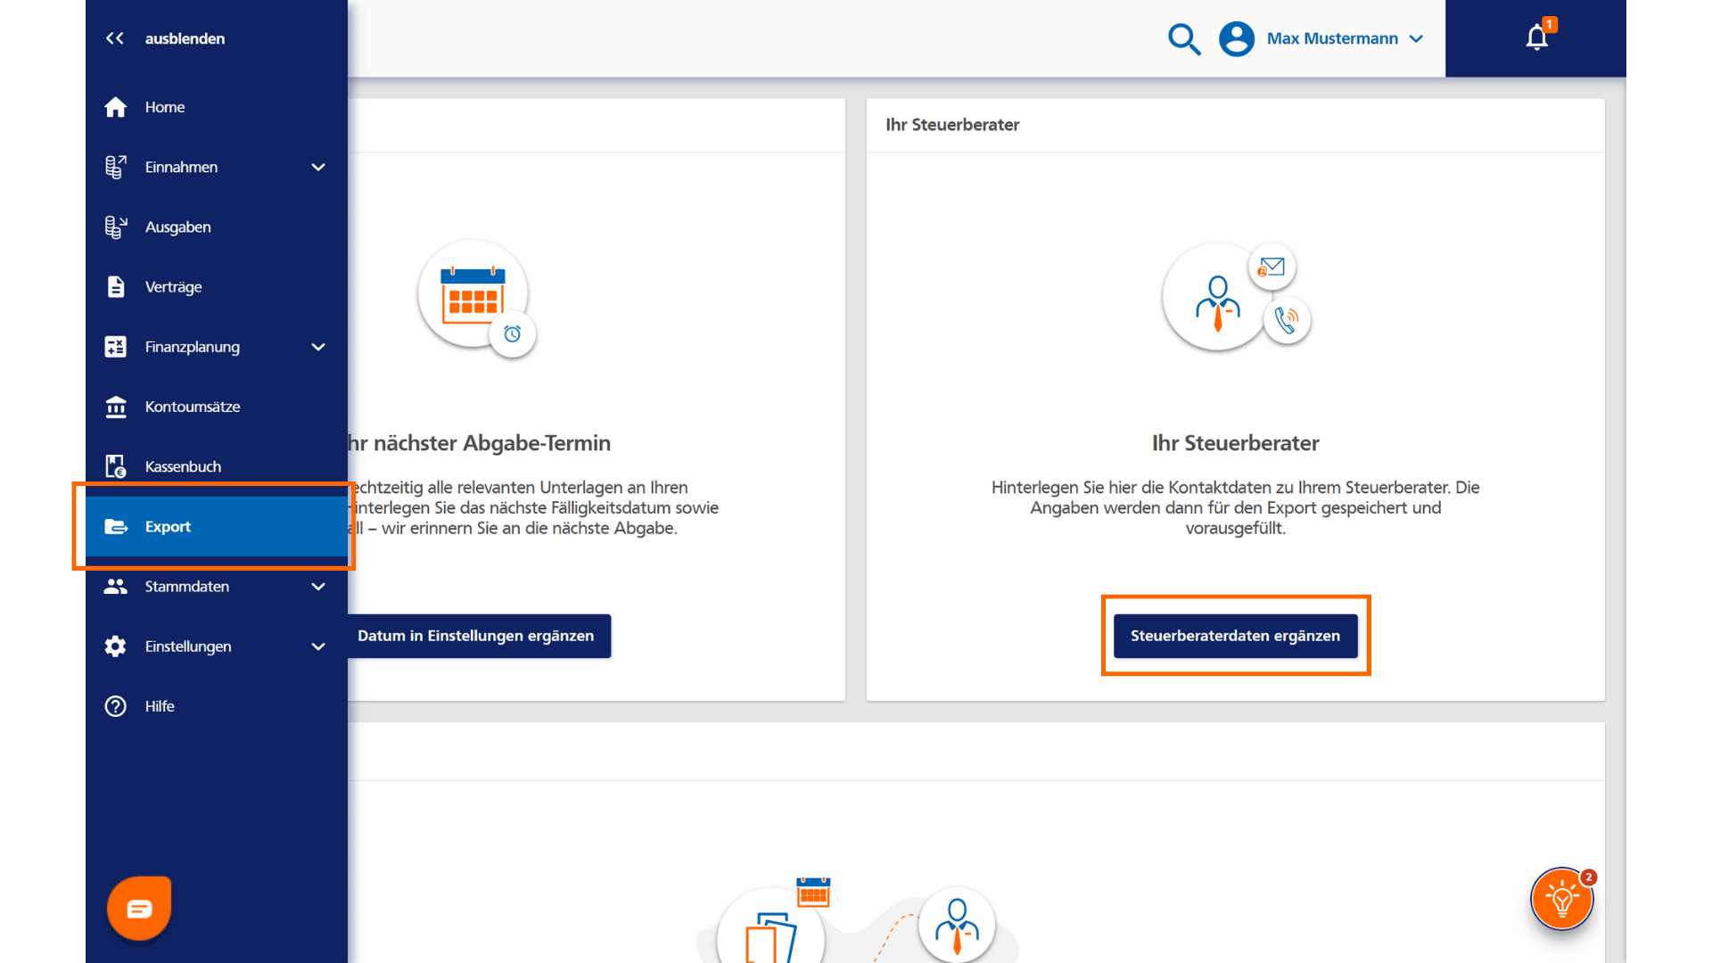Open the search magnifier icon

coord(1184,39)
